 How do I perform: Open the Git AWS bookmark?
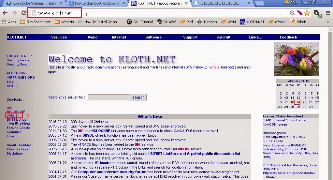[x=166, y=22]
